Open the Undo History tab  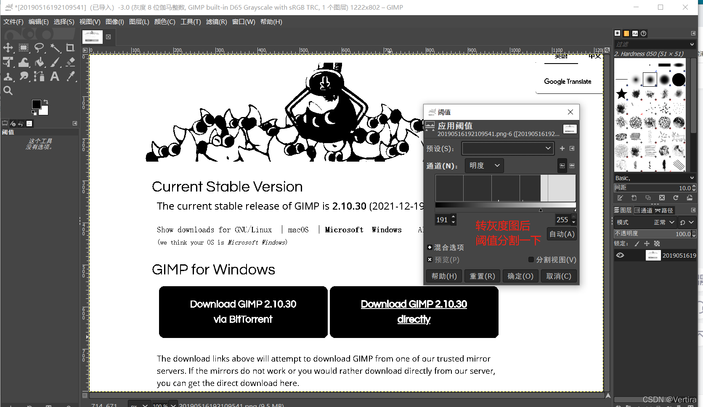pos(21,123)
